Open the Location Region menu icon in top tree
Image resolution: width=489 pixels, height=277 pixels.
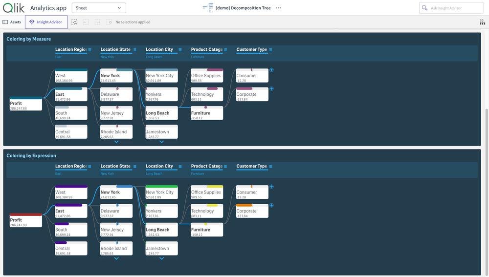[89, 50]
